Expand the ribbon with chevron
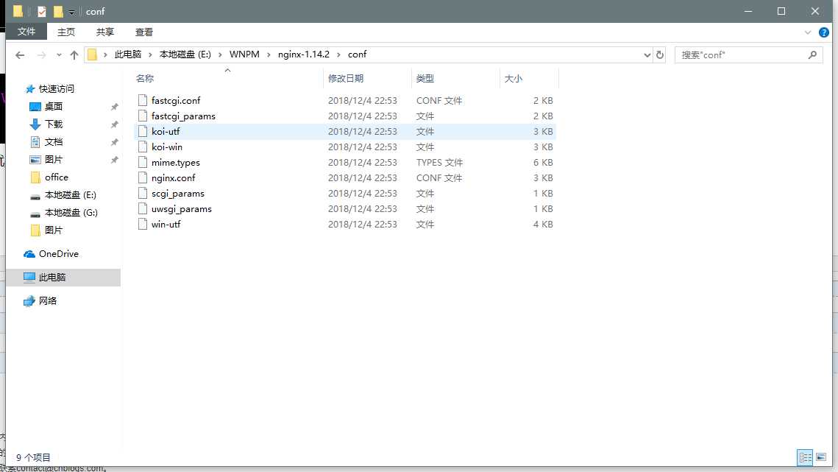This screenshot has height=472, width=838. pos(808,32)
